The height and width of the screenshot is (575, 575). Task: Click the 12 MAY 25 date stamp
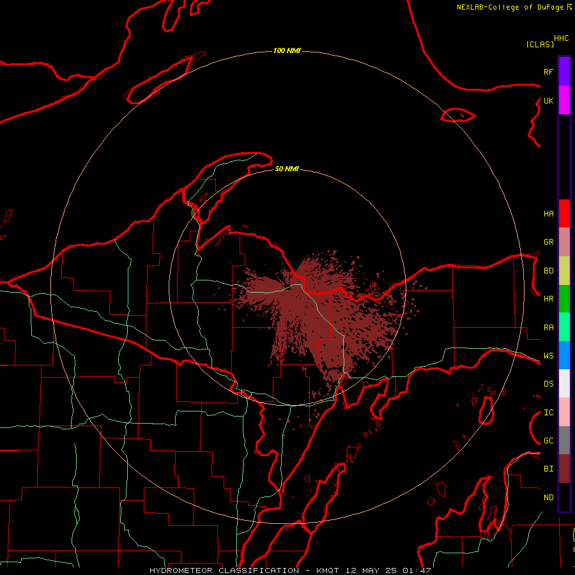[371, 571]
